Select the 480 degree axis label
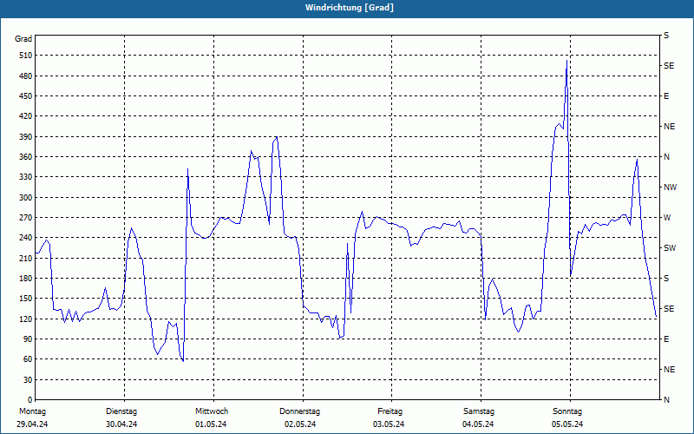Viewport: 694px width, 434px height. coord(26,76)
